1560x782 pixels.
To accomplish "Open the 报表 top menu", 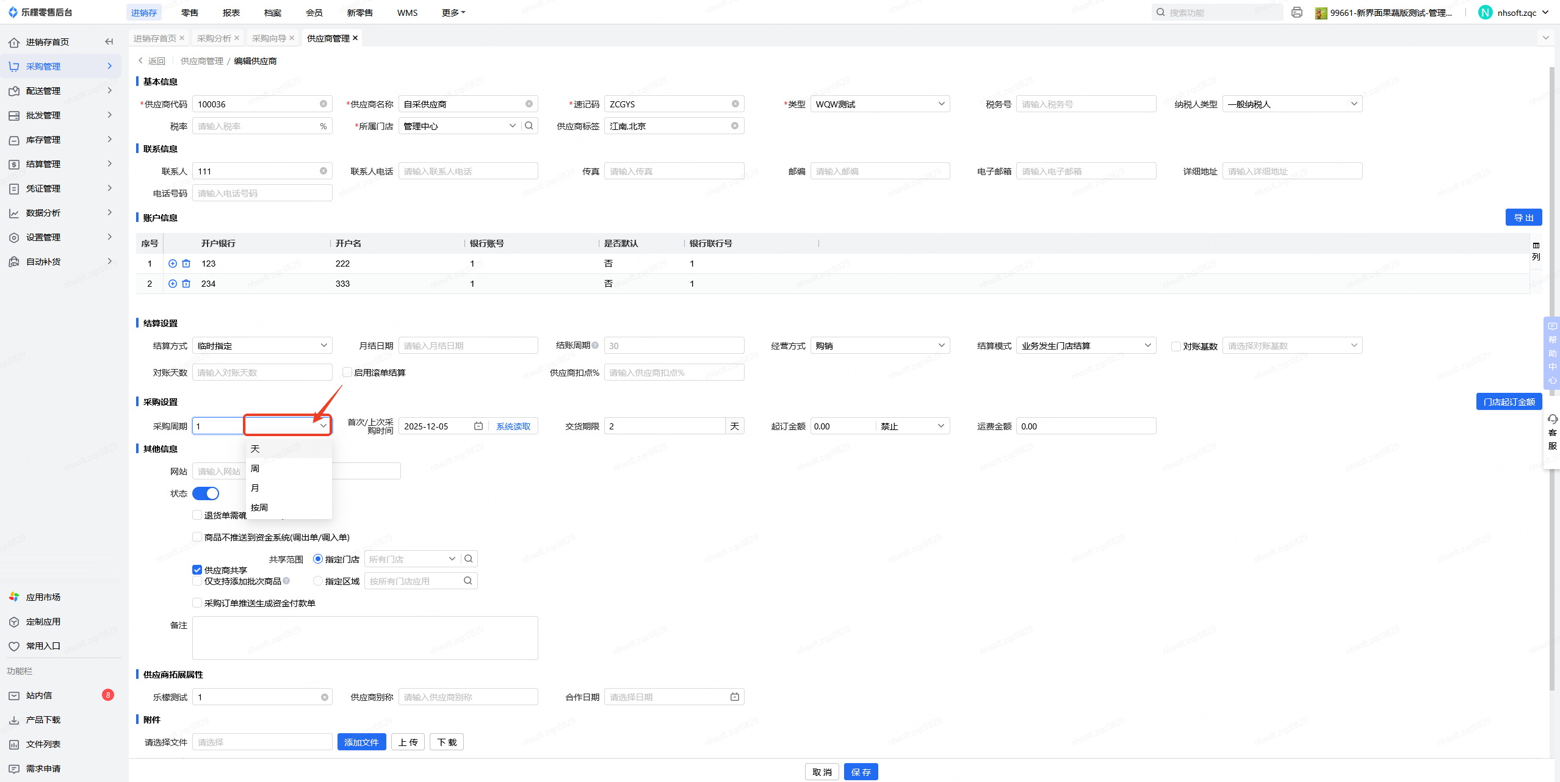I will tap(231, 12).
